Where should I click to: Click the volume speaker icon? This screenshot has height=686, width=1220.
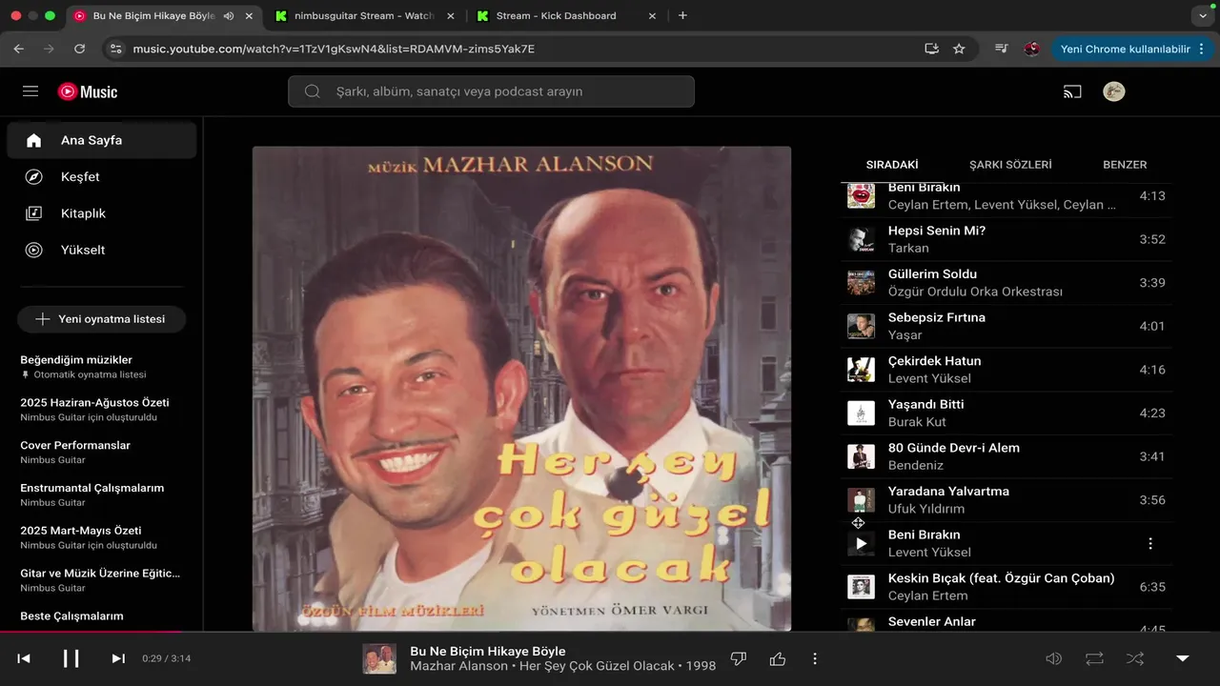(x=1054, y=658)
